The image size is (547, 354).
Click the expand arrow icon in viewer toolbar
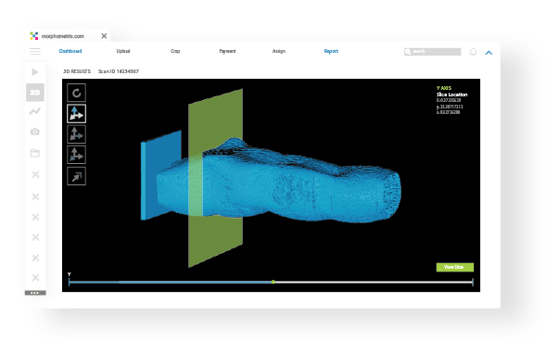click(x=76, y=176)
